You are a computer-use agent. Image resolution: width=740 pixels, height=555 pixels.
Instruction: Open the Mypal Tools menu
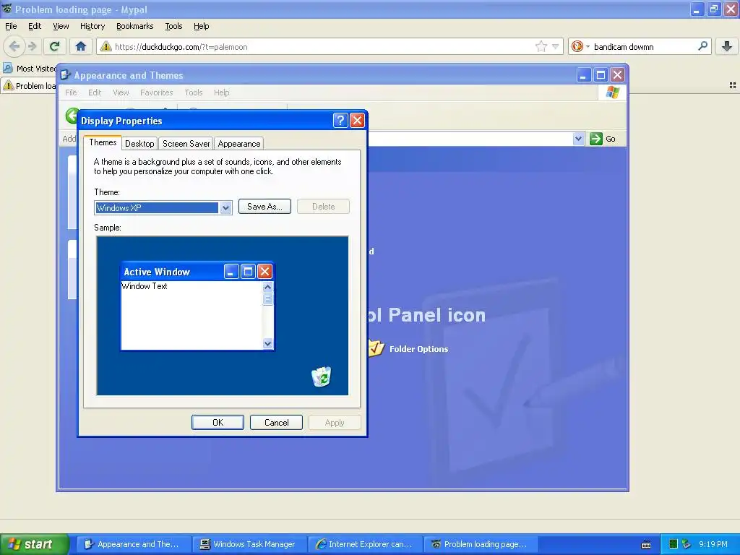click(173, 26)
